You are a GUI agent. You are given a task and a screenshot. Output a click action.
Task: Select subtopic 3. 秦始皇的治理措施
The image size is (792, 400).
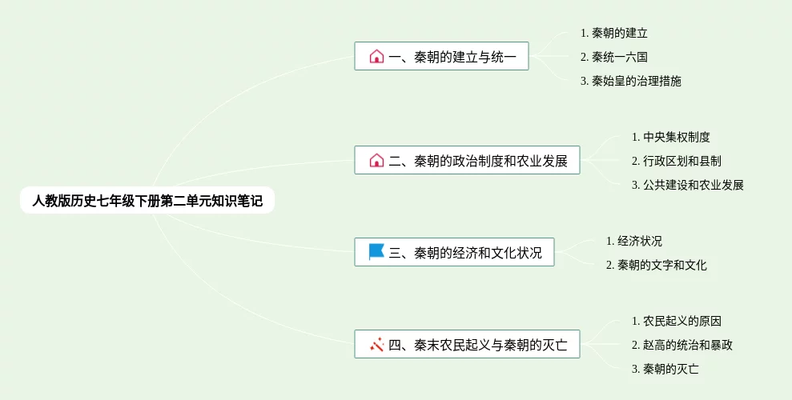click(630, 81)
